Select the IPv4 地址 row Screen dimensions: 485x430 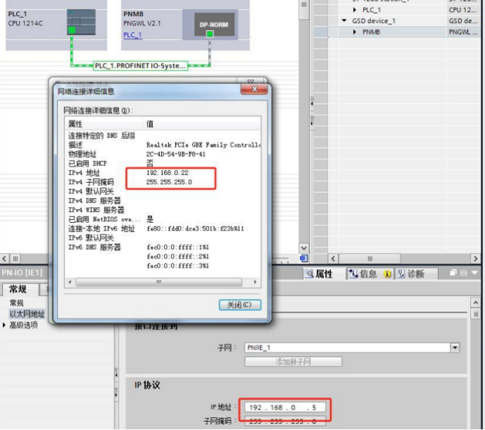163,173
